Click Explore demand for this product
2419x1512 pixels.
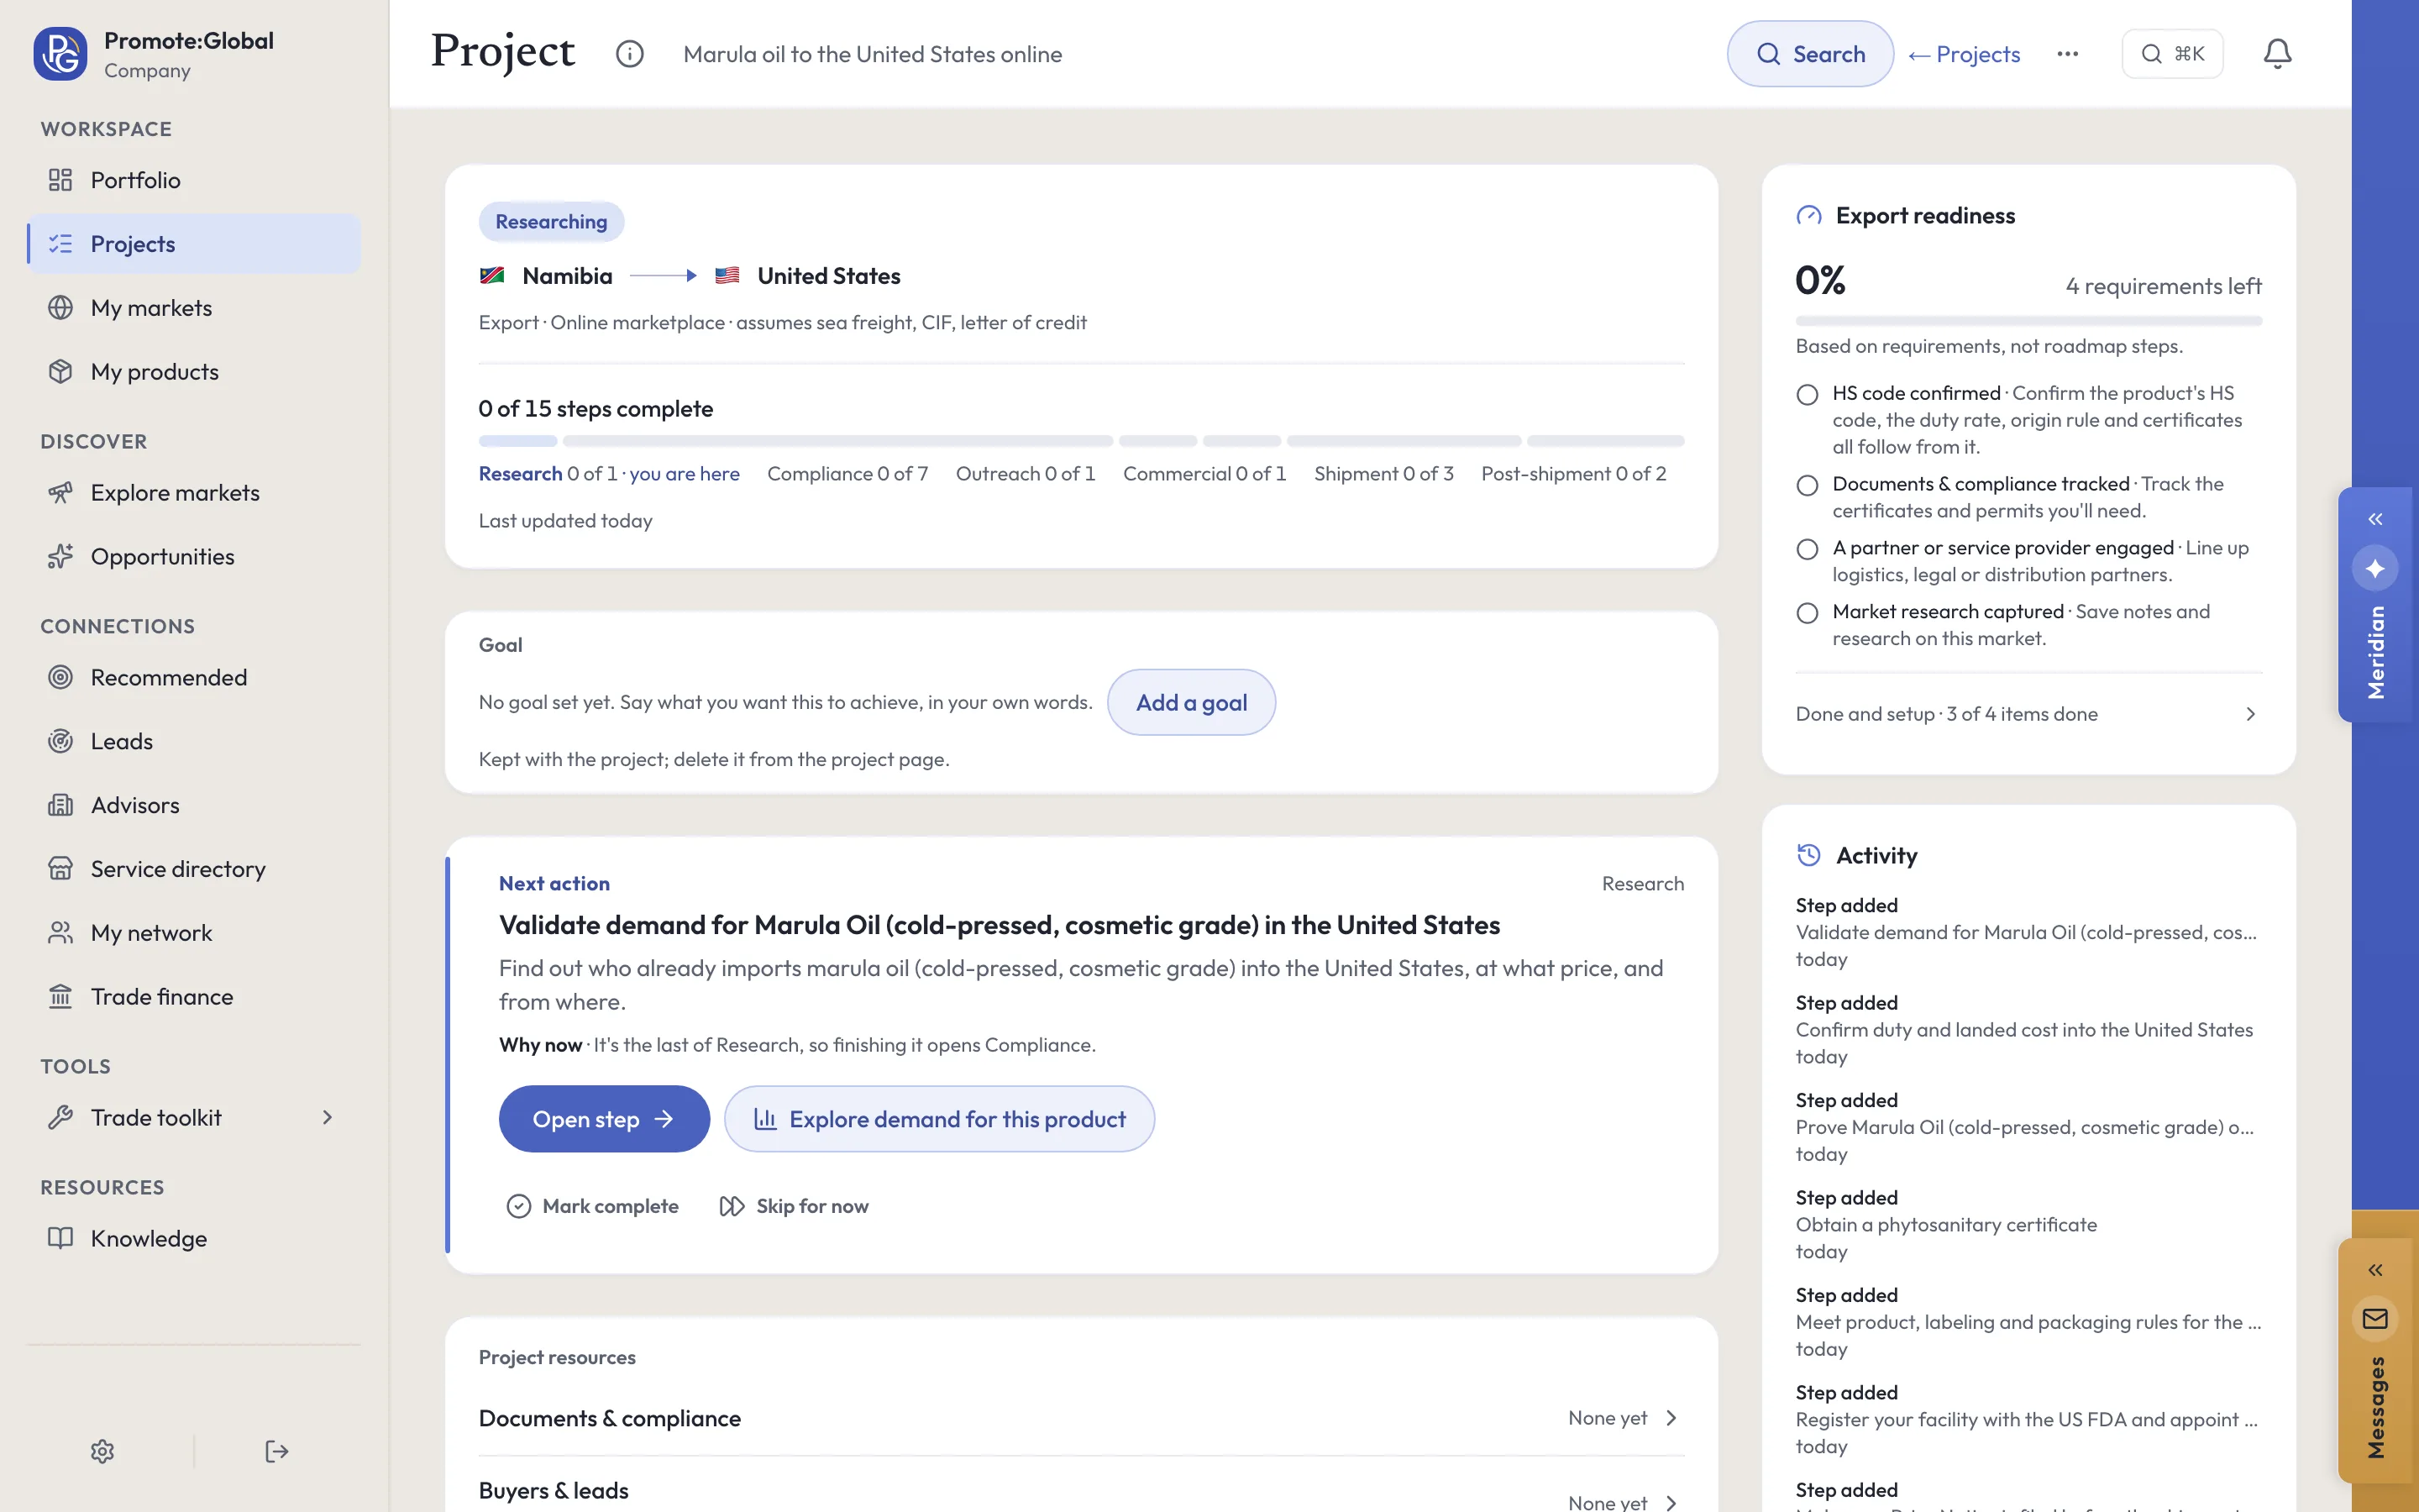(x=938, y=1119)
